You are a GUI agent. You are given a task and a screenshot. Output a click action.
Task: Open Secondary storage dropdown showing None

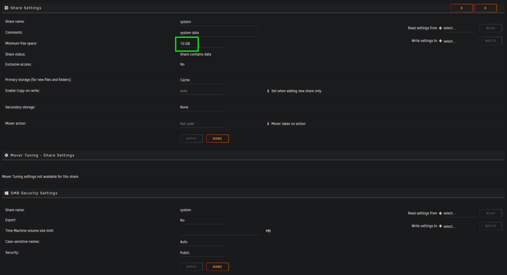coord(202,107)
